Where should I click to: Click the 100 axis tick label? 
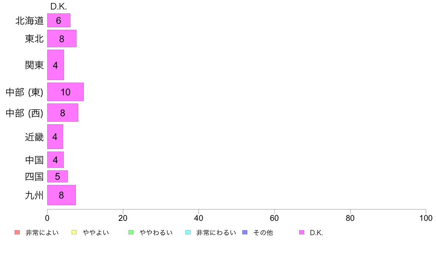click(x=426, y=218)
